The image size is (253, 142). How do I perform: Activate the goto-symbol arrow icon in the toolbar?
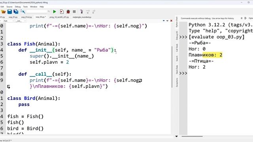point(23,11)
